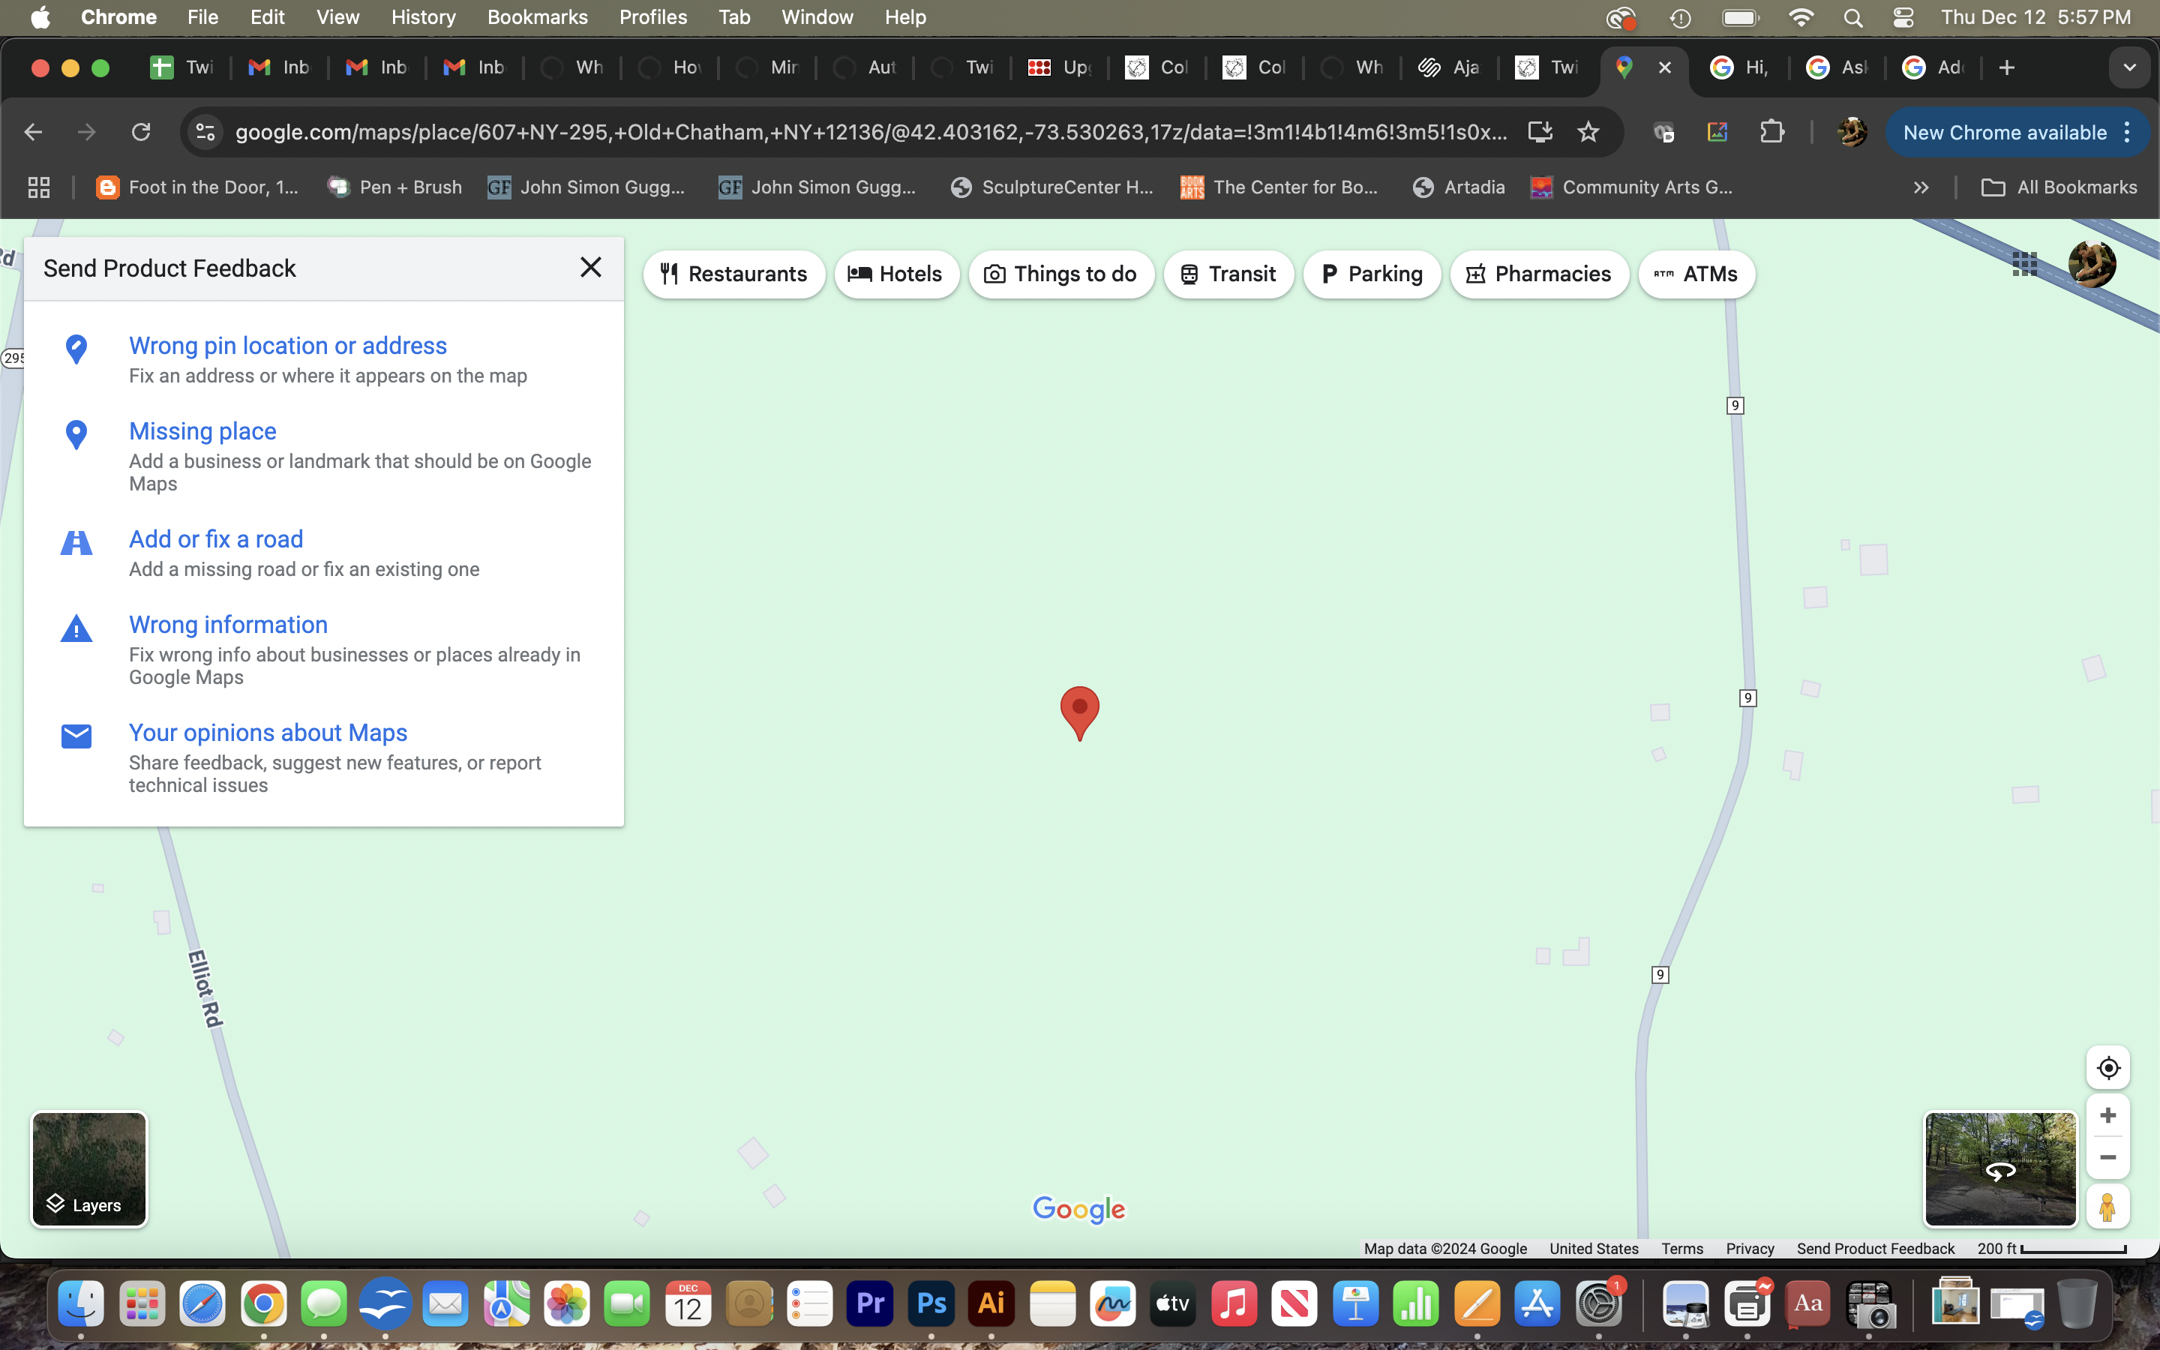
Task: Open the Google apps grid icon
Action: [2024, 263]
